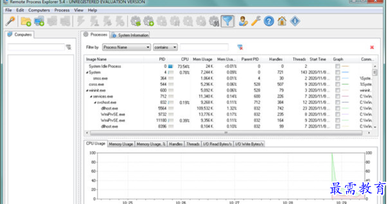Open the Process menu

point(62,10)
